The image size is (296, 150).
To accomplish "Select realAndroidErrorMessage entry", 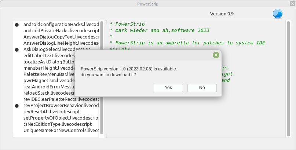I will [49, 87].
